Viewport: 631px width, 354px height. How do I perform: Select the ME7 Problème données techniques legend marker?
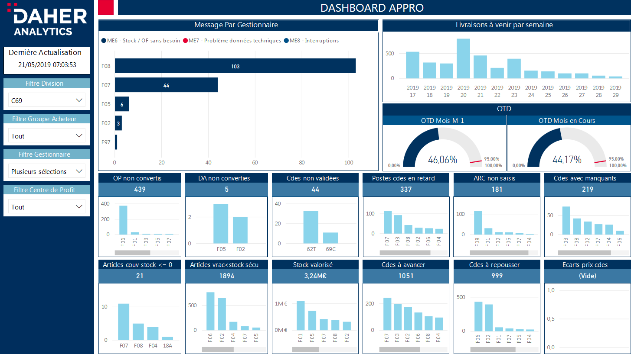coord(185,41)
